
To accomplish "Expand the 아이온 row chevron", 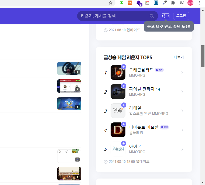I will pyautogui.click(x=182, y=149).
